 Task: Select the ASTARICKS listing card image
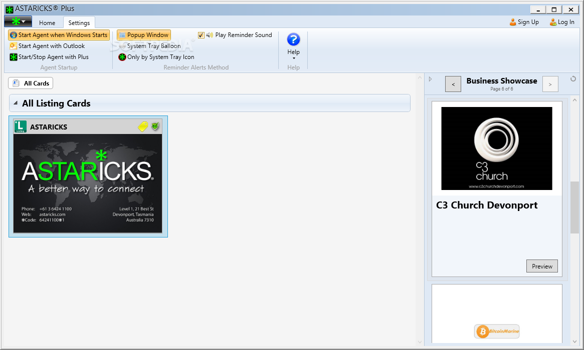coord(88,183)
